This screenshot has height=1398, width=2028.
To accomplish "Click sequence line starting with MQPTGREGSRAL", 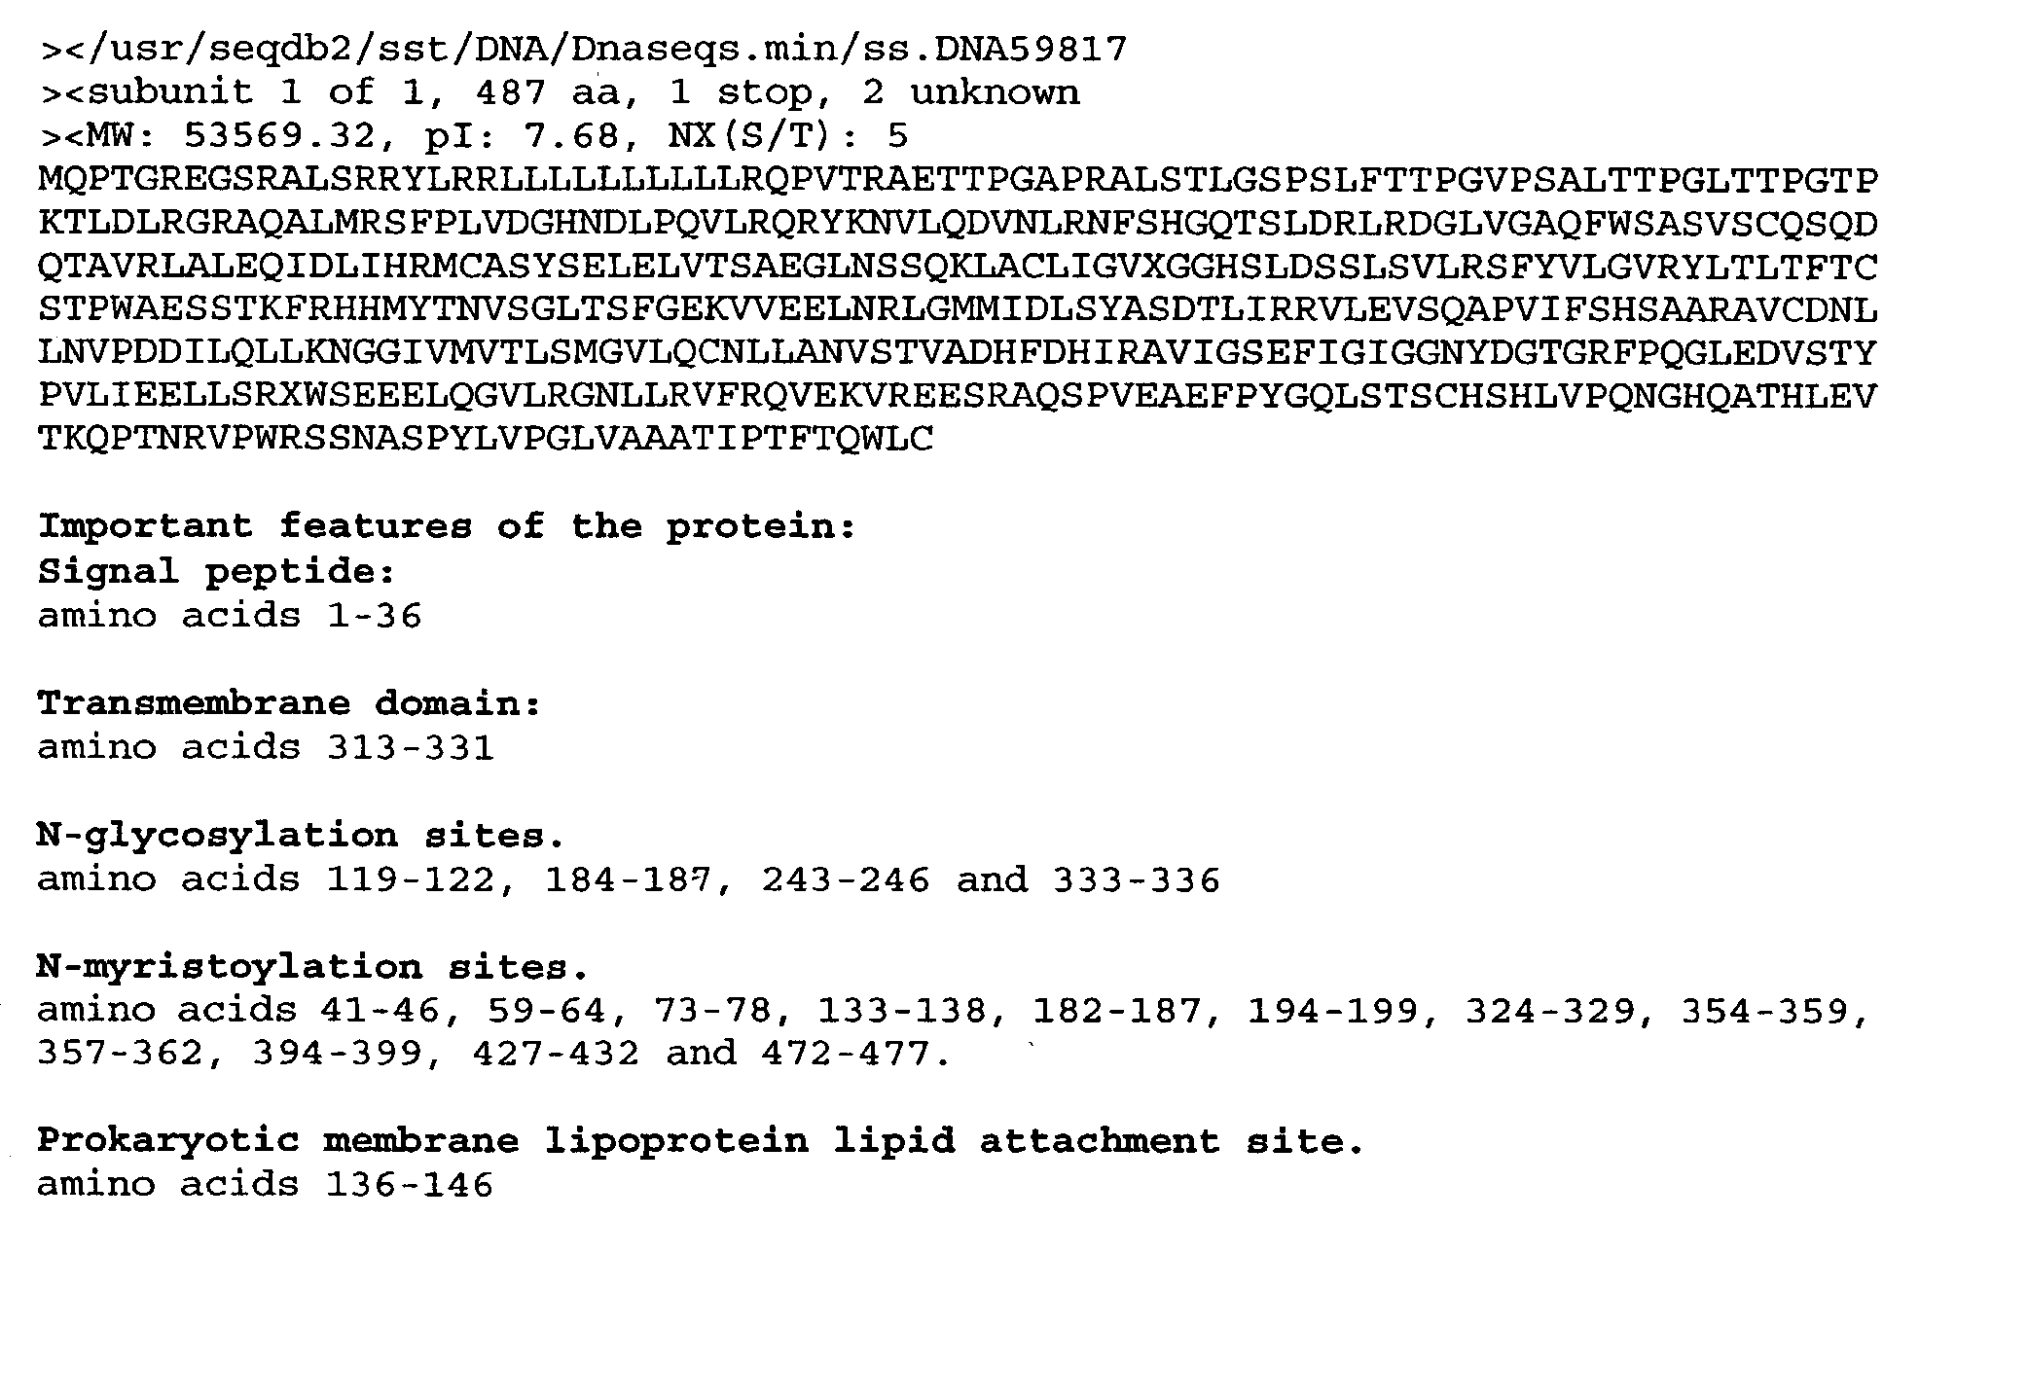I will (x=958, y=181).
